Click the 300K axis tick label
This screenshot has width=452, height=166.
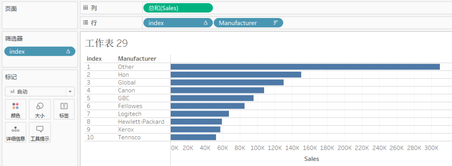click(431, 148)
